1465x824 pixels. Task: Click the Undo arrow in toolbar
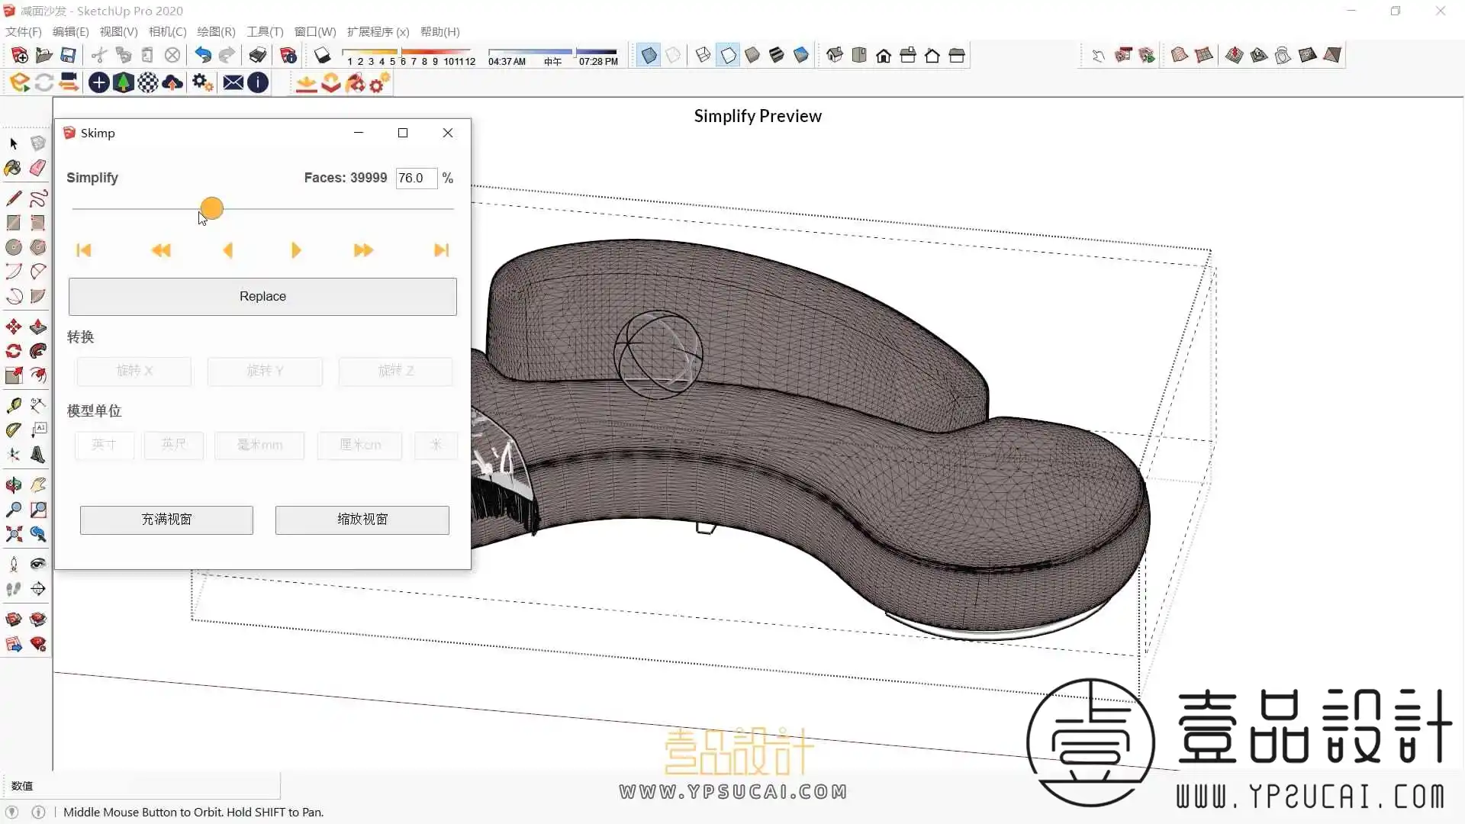[x=202, y=55]
